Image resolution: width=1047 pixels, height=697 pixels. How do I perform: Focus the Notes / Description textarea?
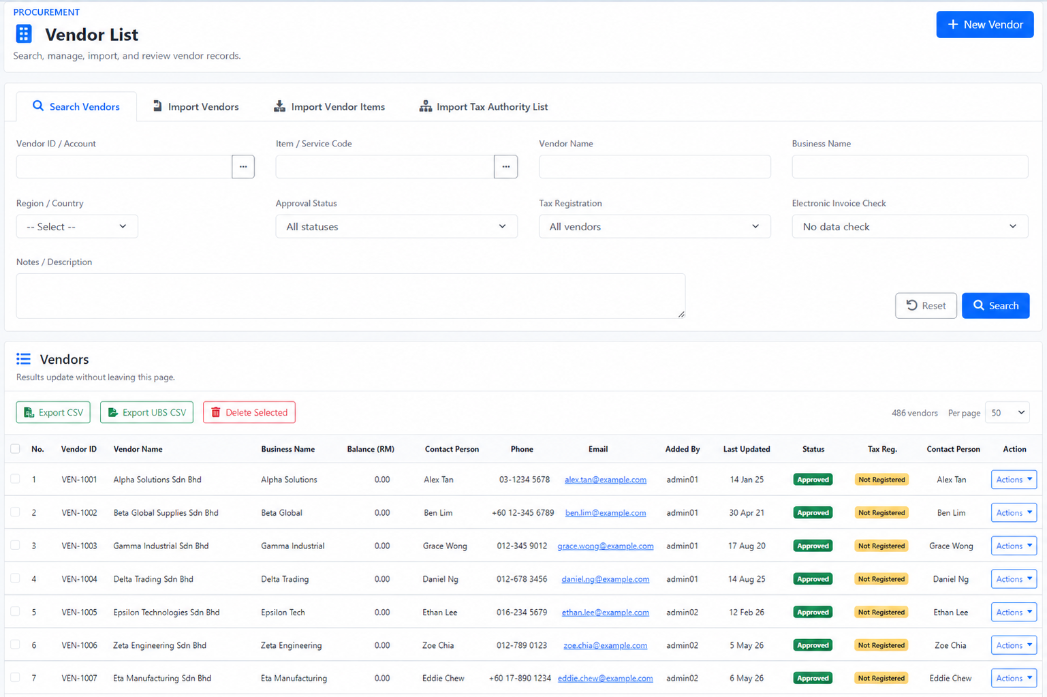(351, 296)
